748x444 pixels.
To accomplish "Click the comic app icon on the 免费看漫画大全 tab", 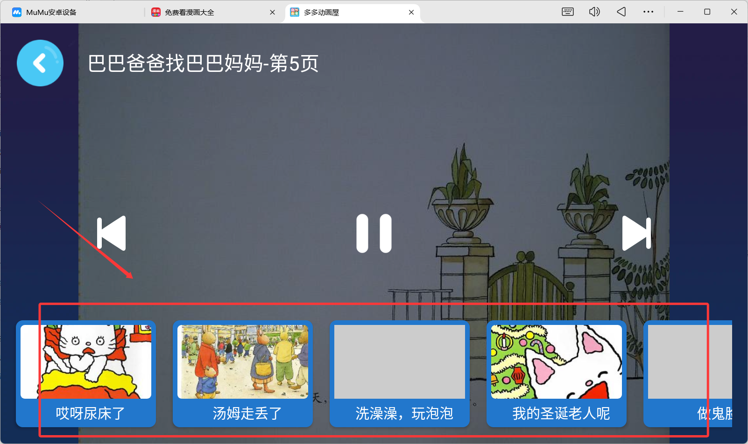I will click(156, 12).
